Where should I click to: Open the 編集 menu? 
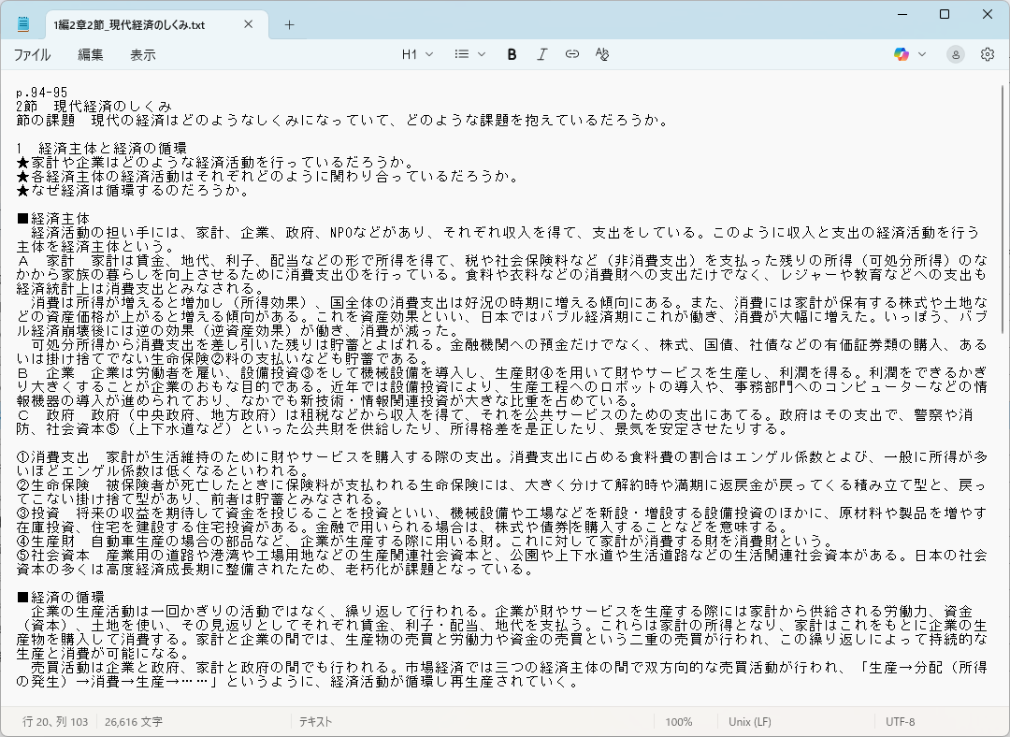[91, 55]
